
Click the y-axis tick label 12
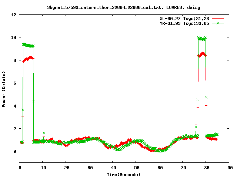point(13,15)
